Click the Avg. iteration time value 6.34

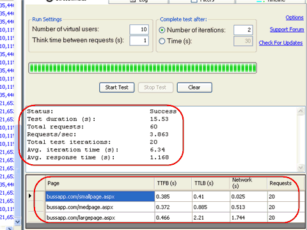[x=157, y=149]
